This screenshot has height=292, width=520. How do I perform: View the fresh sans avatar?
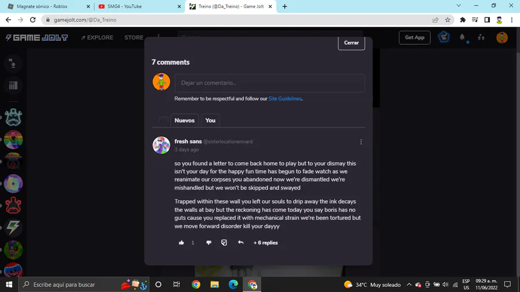(161, 145)
